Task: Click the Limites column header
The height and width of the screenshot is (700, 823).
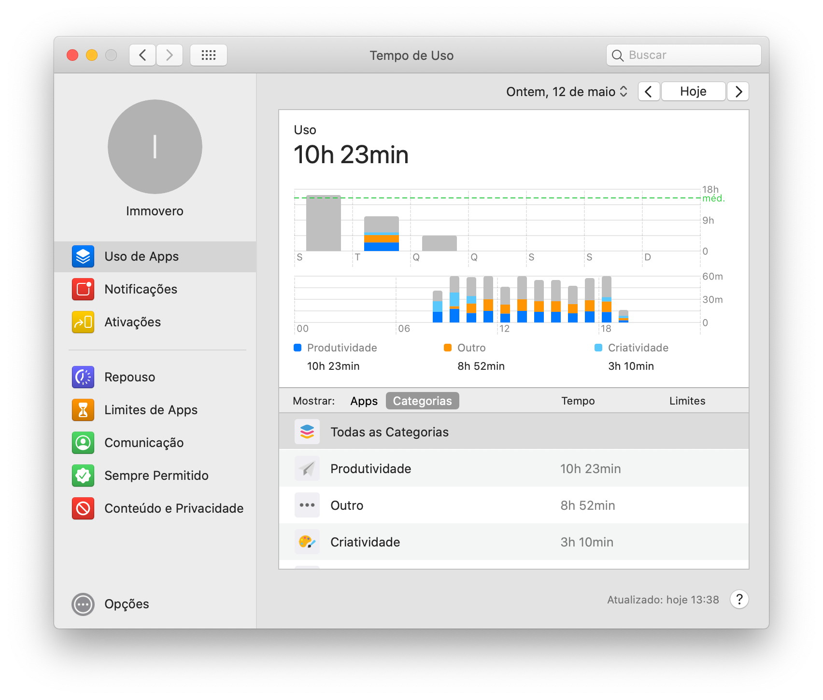Action: click(x=687, y=401)
